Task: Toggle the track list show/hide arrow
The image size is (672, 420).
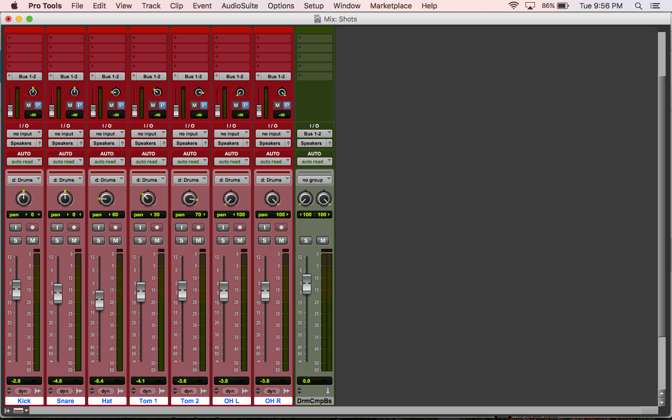Action: (x=7, y=411)
